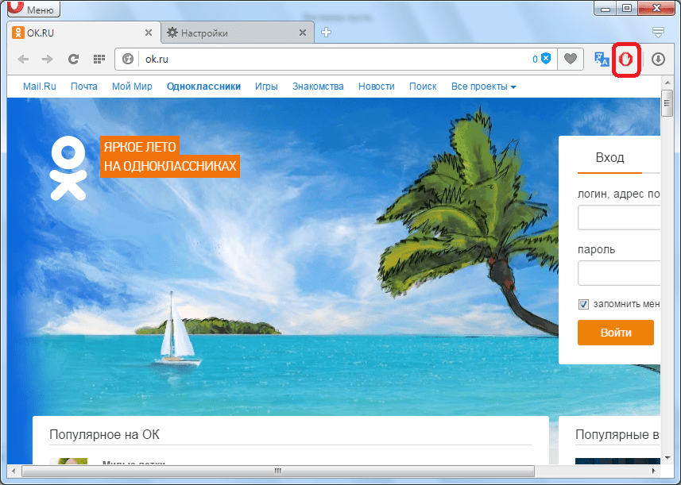The width and height of the screenshot is (681, 485).
Task: Switch to the OK.RU tab
Action: (x=83, y=33)
